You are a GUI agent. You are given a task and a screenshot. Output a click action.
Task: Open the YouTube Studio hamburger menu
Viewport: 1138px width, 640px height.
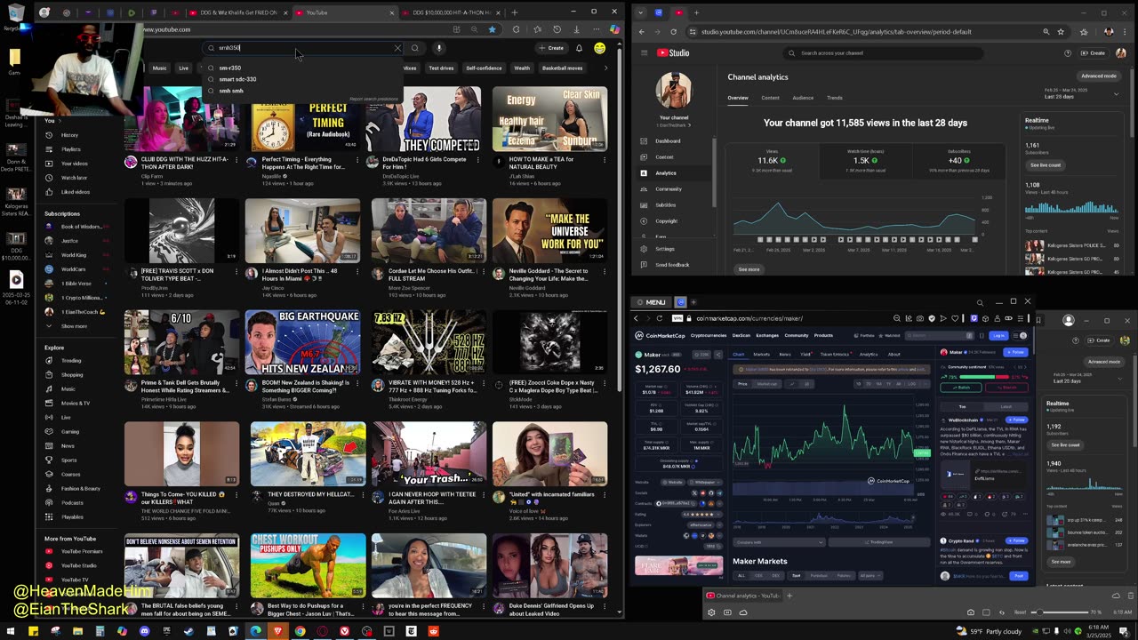645,52
